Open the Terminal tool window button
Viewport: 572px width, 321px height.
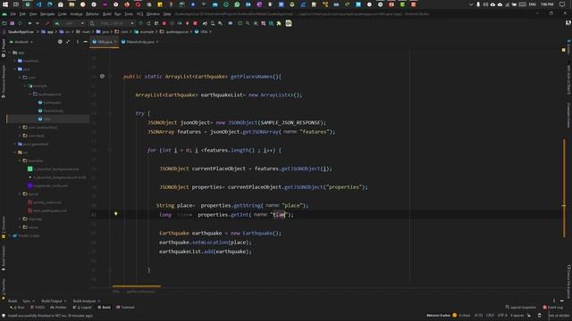[125, 308]
